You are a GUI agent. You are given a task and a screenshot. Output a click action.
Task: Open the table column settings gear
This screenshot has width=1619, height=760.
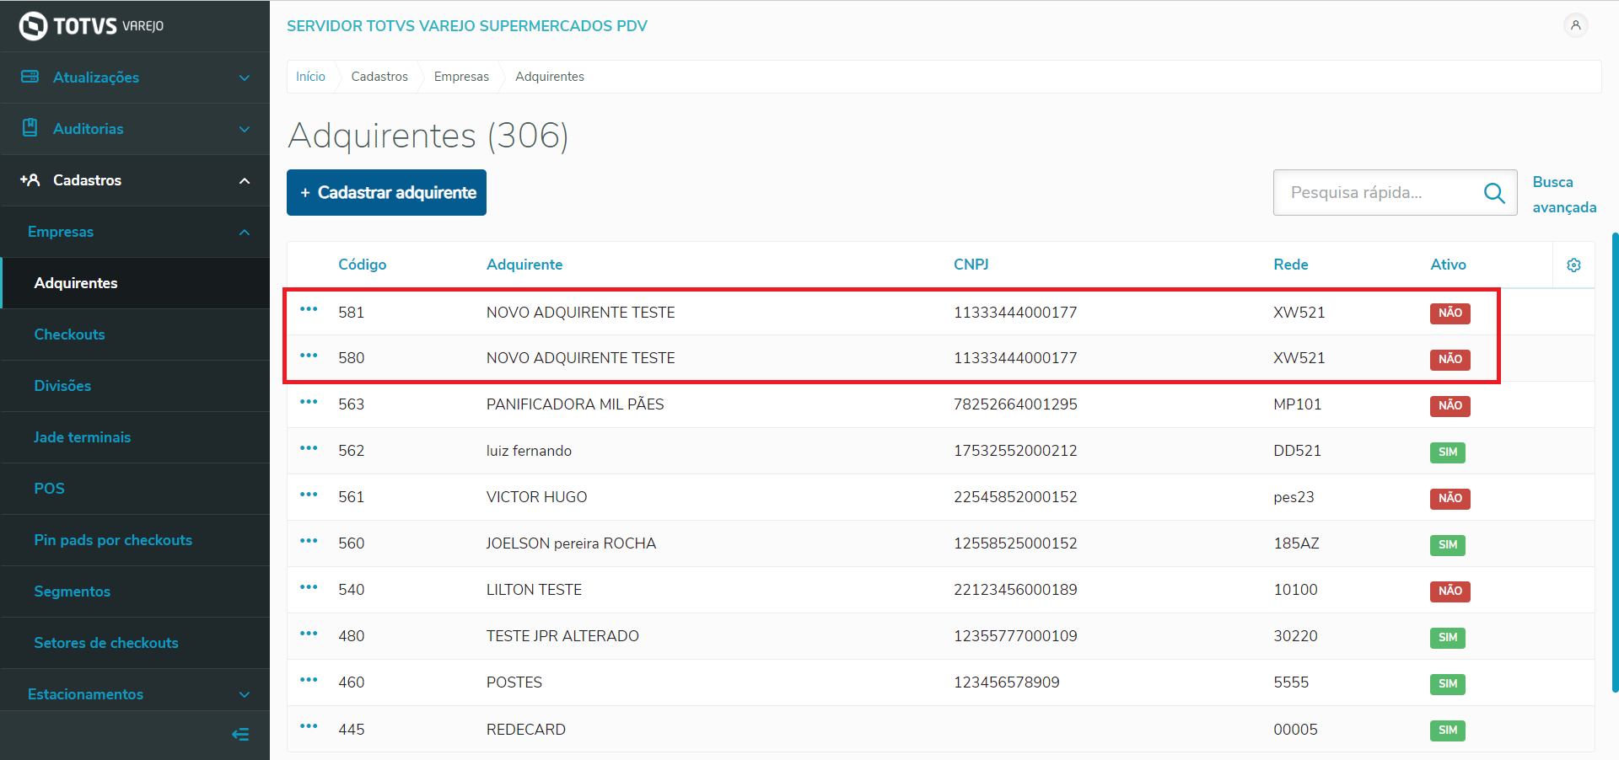[1573, 265]
